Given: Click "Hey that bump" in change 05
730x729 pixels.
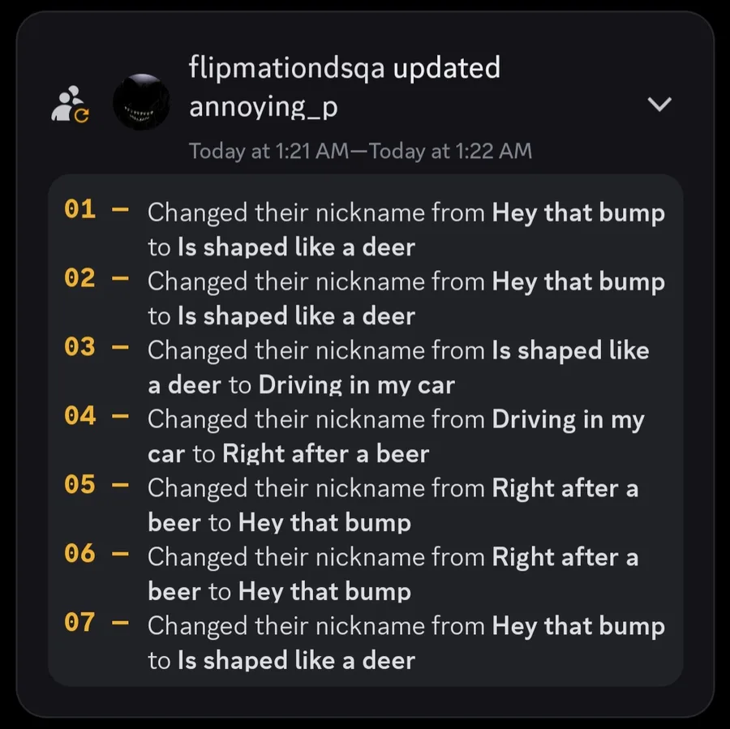Looking at the screenshot, I should [324, 523].
